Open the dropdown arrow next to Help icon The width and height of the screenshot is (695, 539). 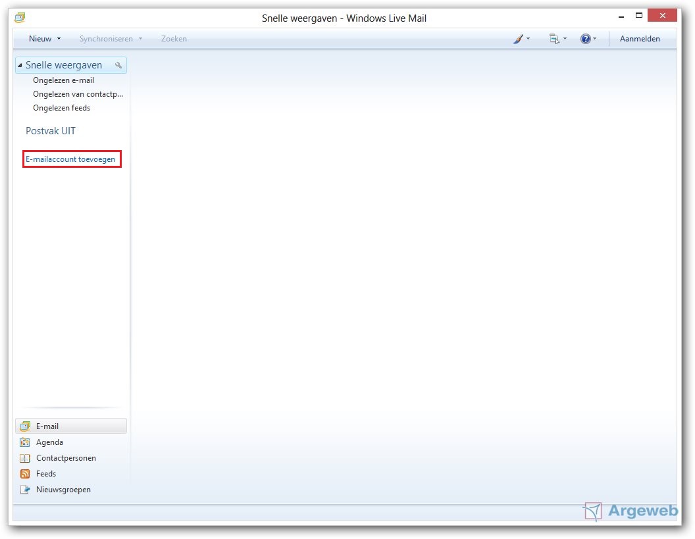click(594, 39)
